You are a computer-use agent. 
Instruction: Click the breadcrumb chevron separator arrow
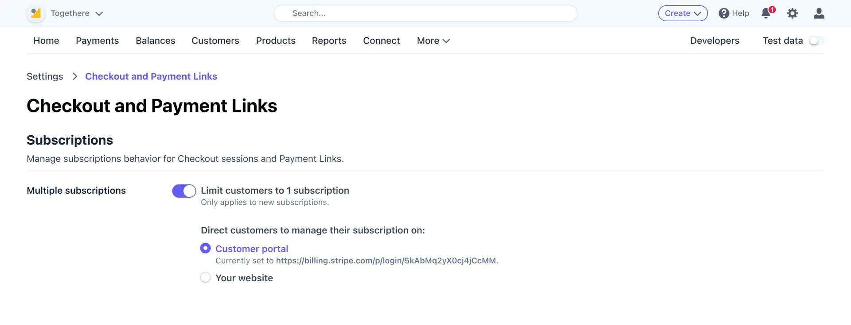[74, 76]
